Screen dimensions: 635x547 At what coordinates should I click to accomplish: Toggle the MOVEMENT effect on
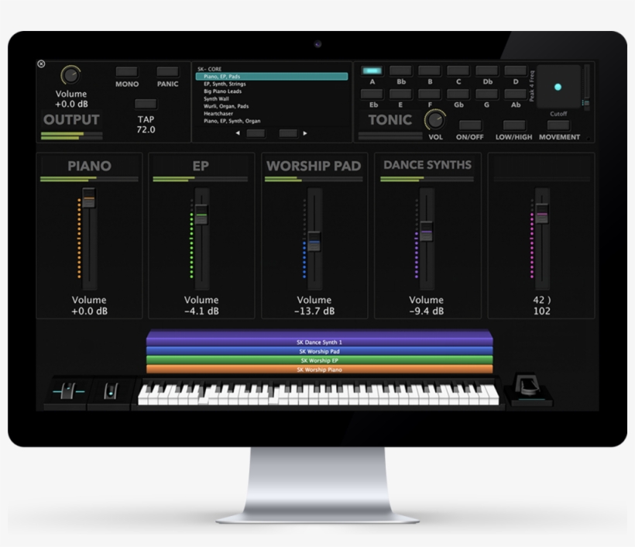(558, 125)
